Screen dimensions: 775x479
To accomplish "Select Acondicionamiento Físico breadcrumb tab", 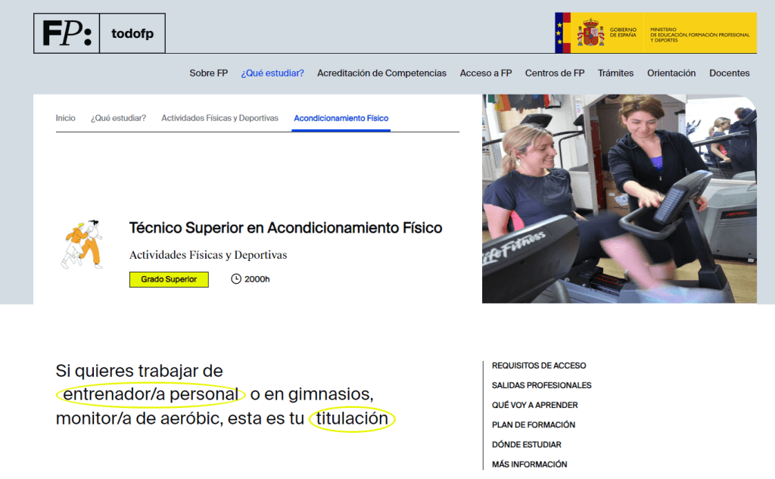I will pos(341,119).
